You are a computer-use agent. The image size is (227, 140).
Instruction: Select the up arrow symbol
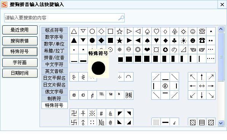(x=202, y=77)
